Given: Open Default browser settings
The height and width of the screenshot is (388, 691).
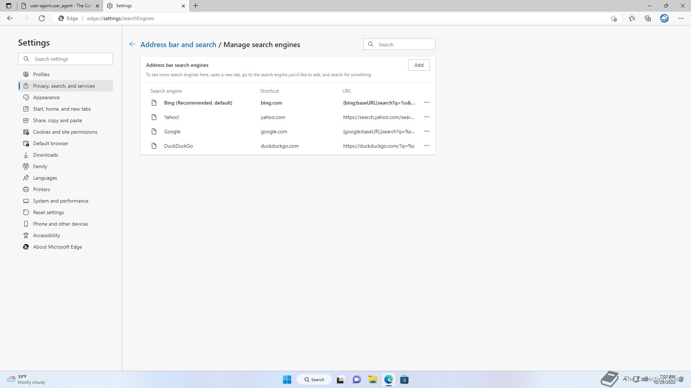Looking at the screenshot, I should click(x=66, y=143).
